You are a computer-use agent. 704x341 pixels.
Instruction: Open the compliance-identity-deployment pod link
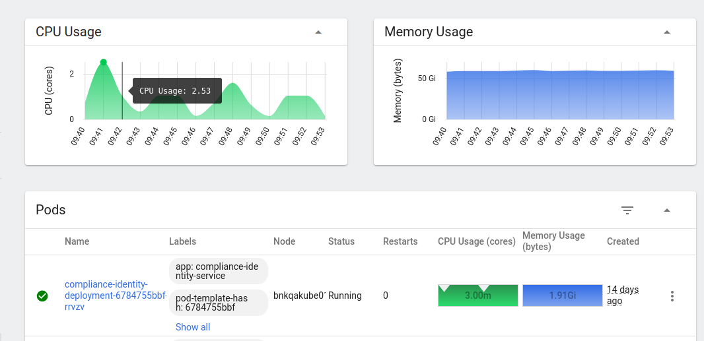click(116, 295)
